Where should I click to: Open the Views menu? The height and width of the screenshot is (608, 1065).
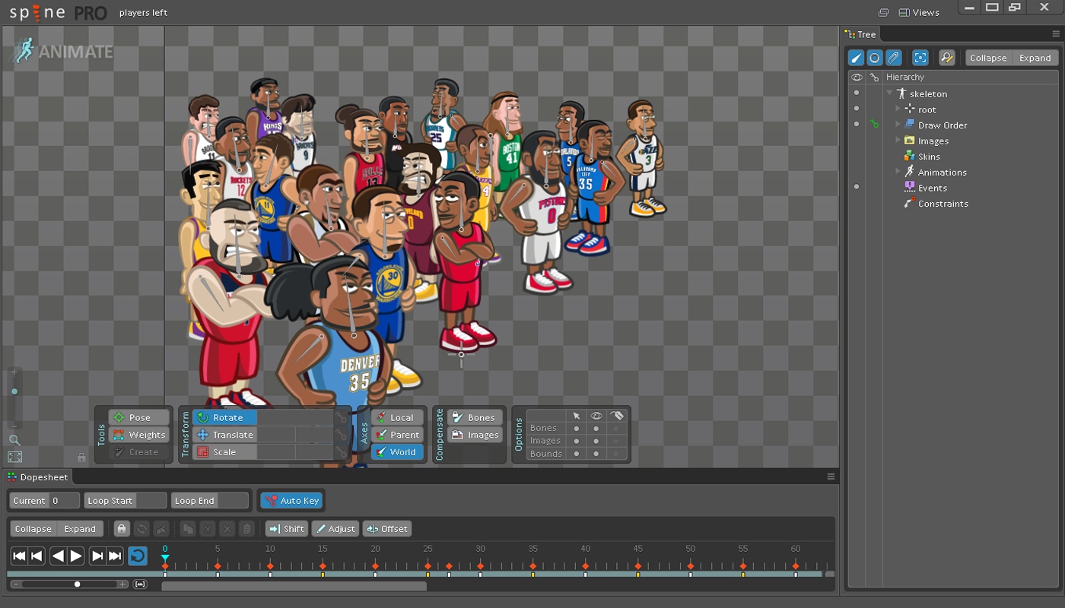click(x=919, y=12)
